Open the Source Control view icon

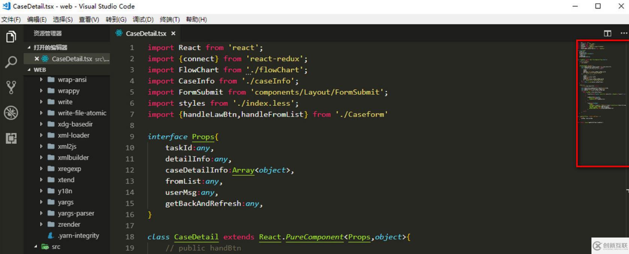point(11,87)
